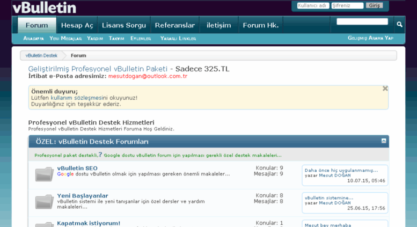Click 'Konular: 8' count text
Image resolution: width=417 pixels, height=227 pixels.
(269, 196)
